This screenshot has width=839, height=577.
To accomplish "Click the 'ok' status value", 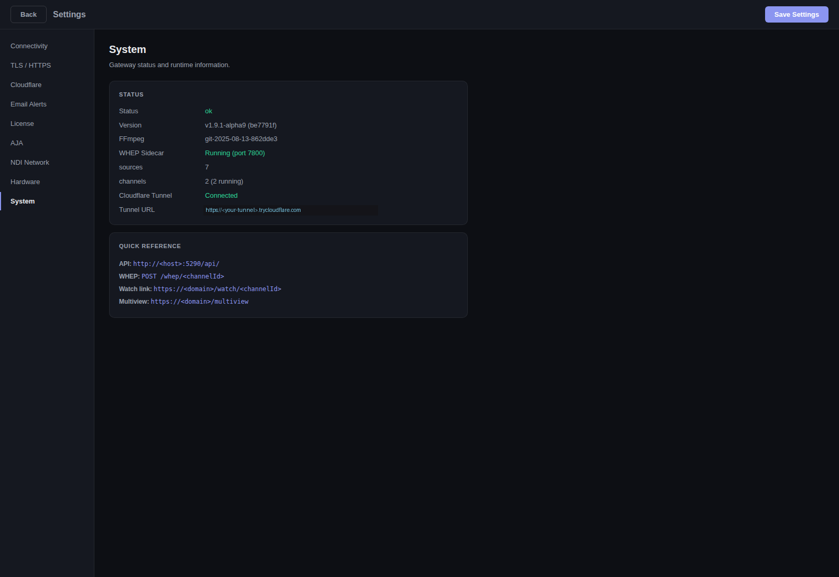I will pyautogui.click(x=209, y=111).
